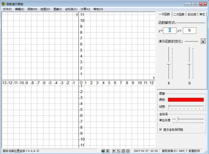
Task: Select the line drawing tool icon
Action: point(118,151)
